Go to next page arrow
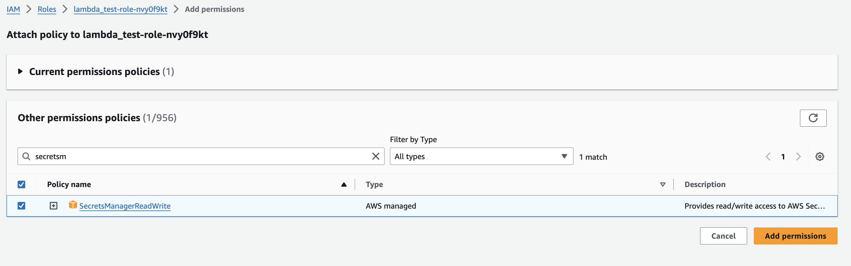851x266 pixels. [x=798, y=157]
